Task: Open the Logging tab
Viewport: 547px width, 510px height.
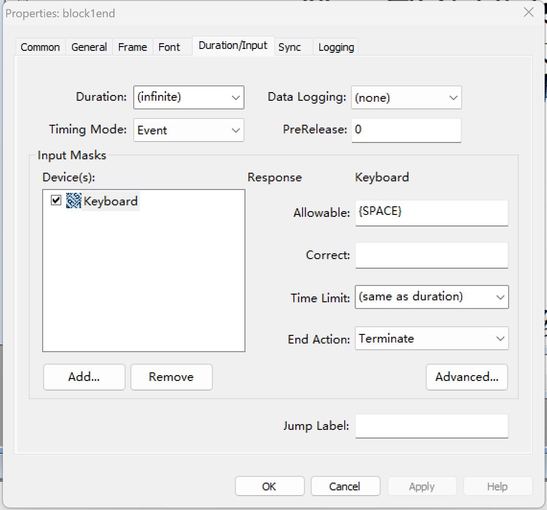Action: (336, 47)
